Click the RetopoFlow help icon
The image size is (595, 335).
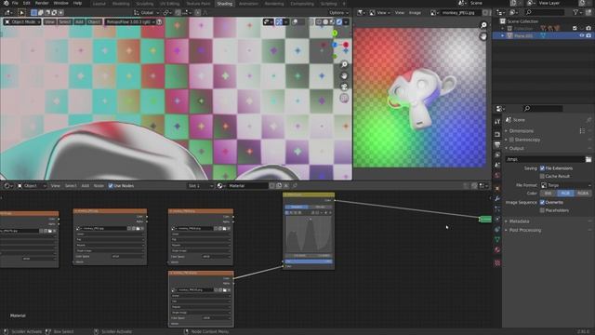pos(159,22)
